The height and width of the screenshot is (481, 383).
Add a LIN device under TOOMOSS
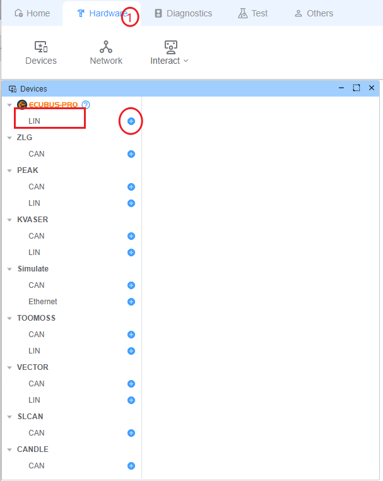pyautogui.click(x=131, y=351)
